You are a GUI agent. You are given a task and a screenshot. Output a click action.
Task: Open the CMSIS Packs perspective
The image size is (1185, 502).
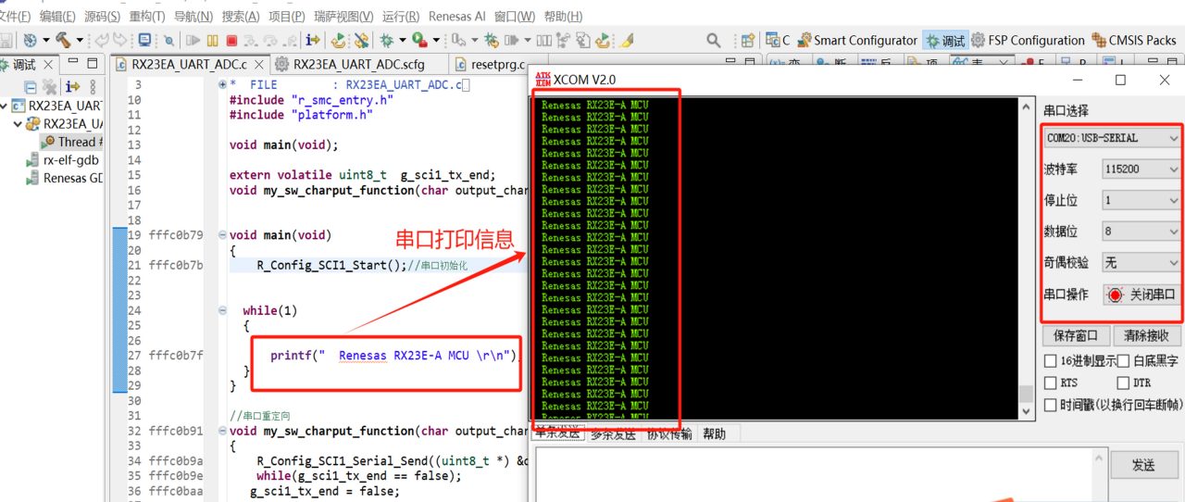(x=1135, y=40)
